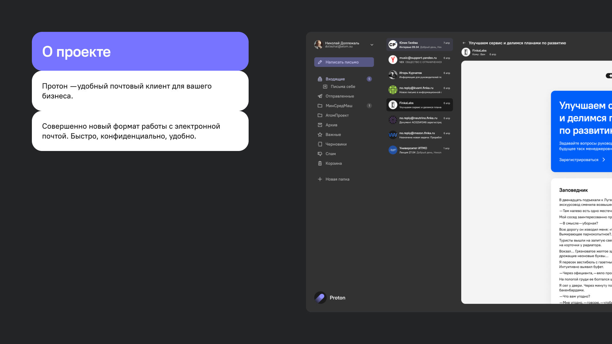This screenshot has width=612, height=344.
Task: Expand the account dropdown chevron near Николай Доллежаль
Action: point(372,45)
